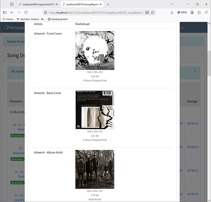Open the VPN panel
211x202 pixels.
coord(182,13)
